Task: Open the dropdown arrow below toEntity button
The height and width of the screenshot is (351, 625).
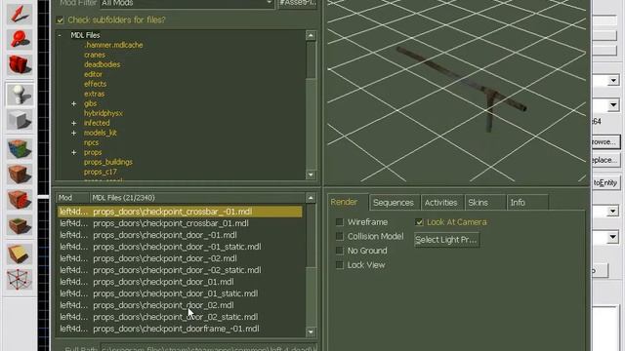Action: [x=613, y=211]
